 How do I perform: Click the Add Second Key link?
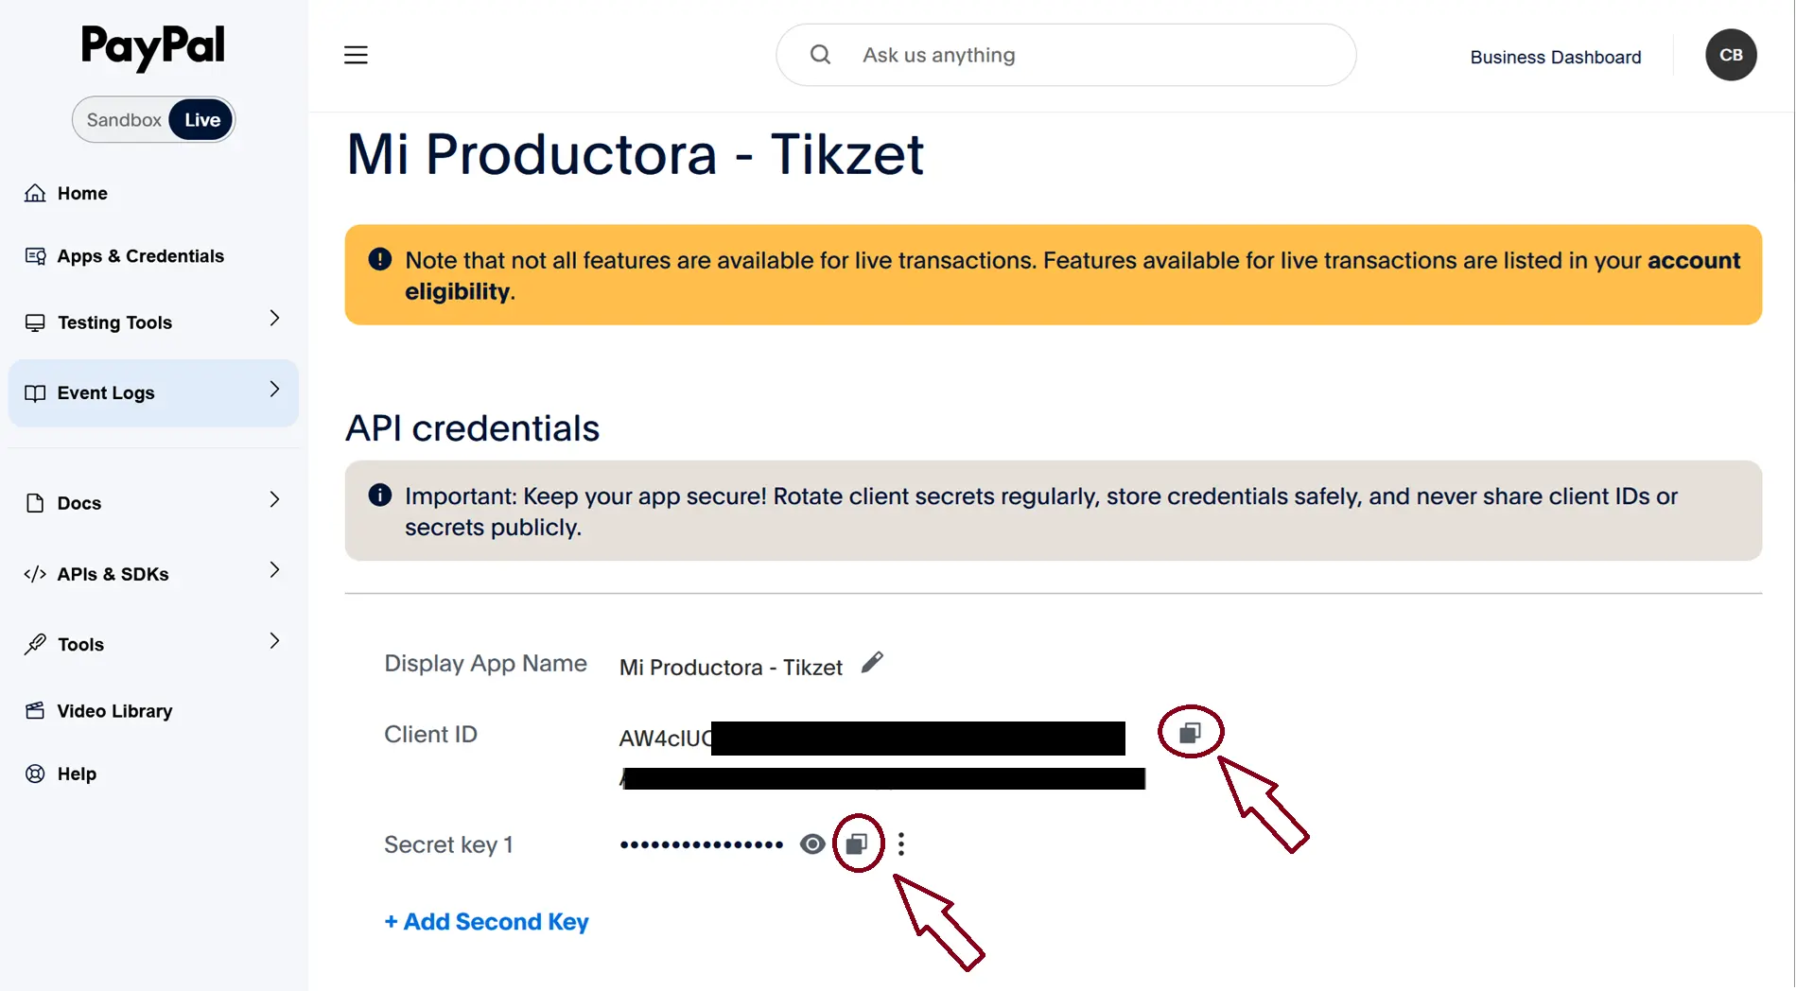click(x=486, y=921)
